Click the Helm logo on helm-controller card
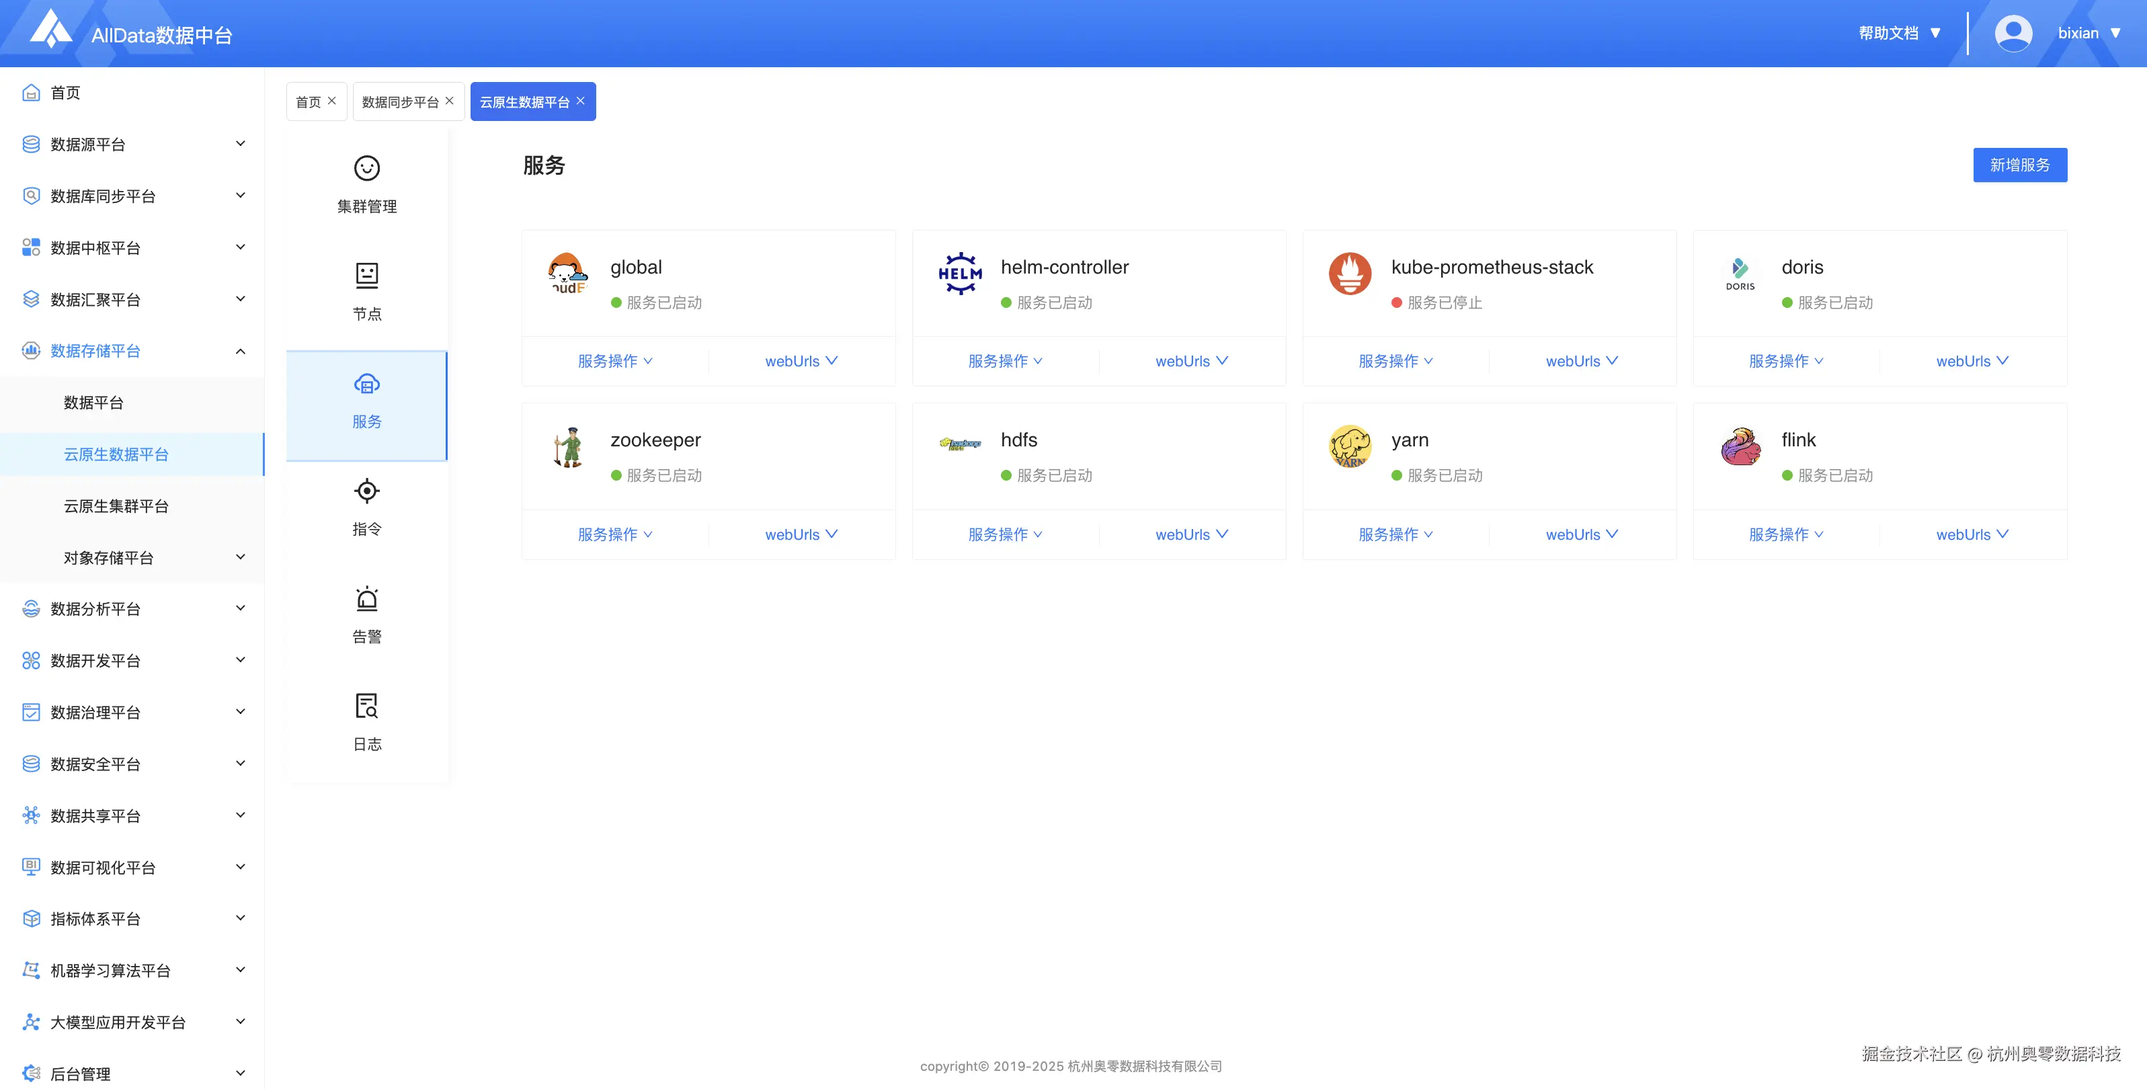This screenshot has width=2147, height=1089. click(960, 274)
